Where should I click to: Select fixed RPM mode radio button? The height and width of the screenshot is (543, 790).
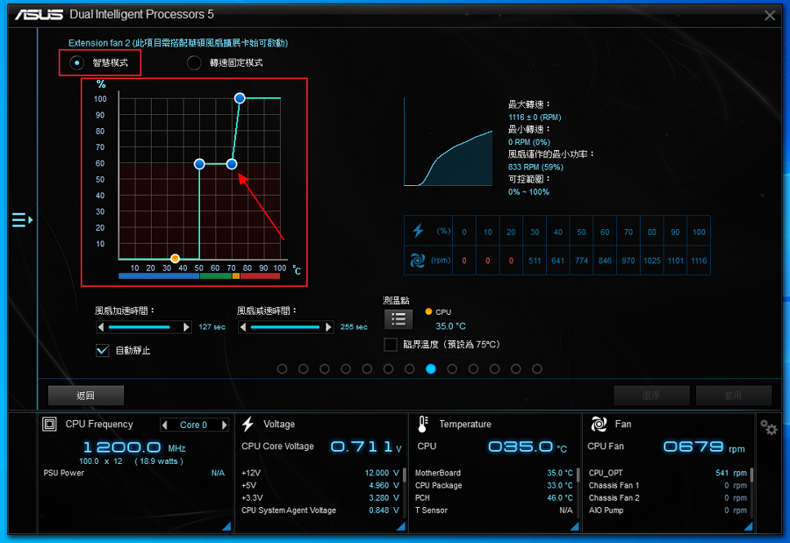coord(194,63)
